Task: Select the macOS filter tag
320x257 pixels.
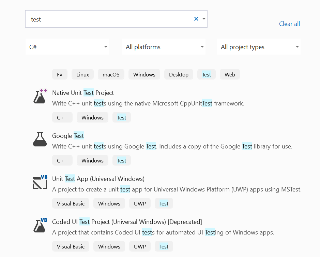Action: [x=111, y=74]
